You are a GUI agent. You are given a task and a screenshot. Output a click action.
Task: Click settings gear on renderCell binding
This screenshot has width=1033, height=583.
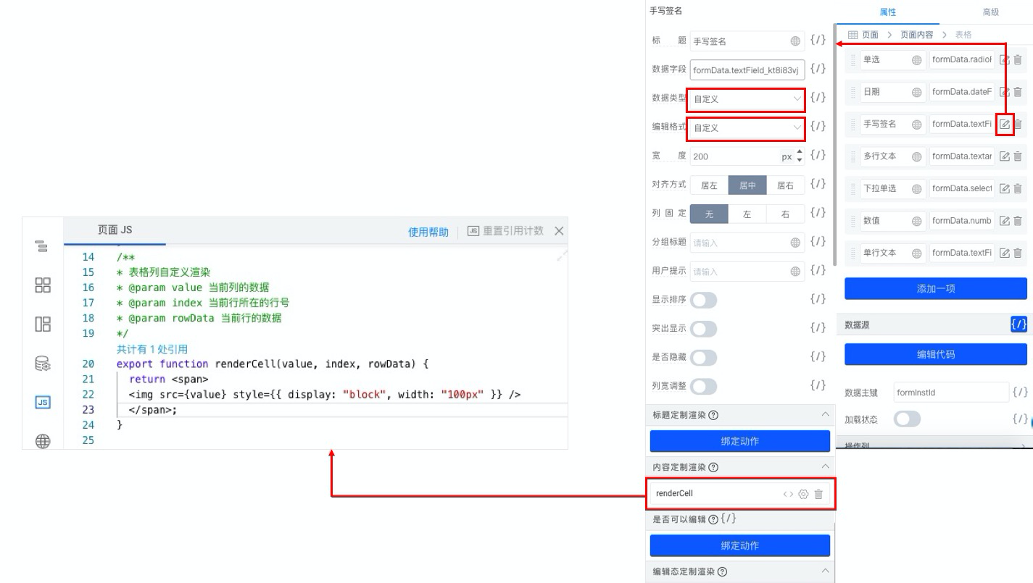tap(803, 494)
